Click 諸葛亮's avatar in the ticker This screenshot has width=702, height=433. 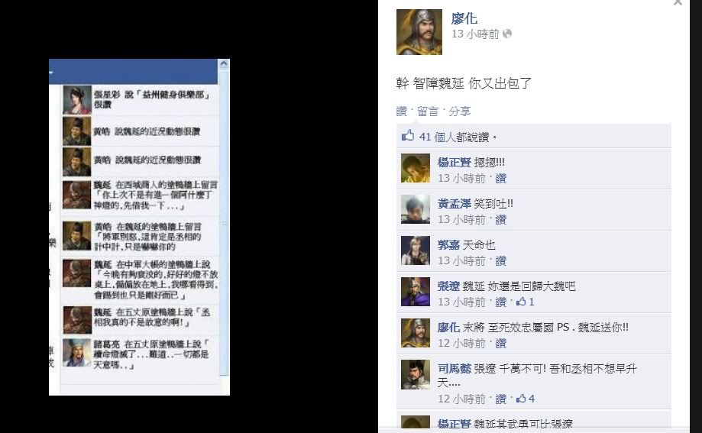[77, 353]
